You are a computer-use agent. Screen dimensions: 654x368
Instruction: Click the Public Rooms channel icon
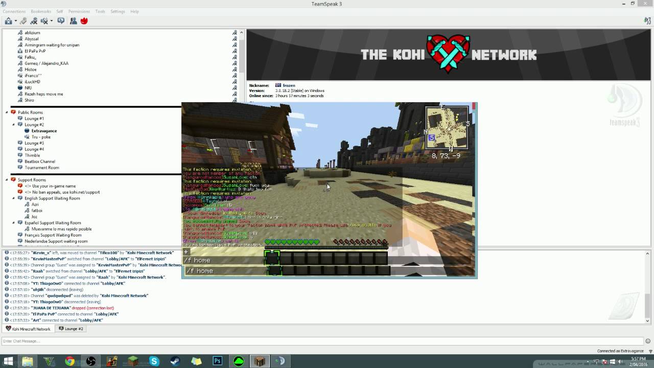pos(13,112)
